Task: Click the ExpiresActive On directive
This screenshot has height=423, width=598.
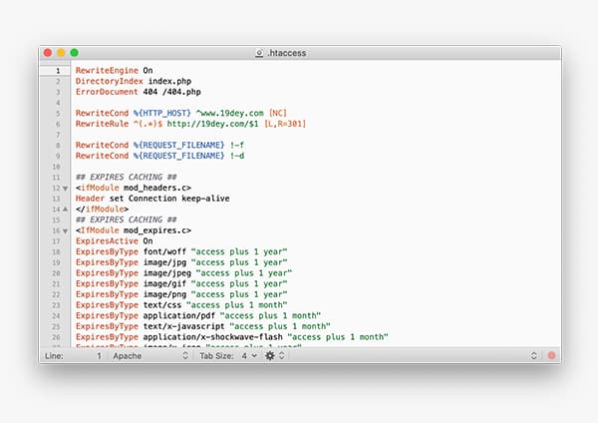Action: click(114, 240)
